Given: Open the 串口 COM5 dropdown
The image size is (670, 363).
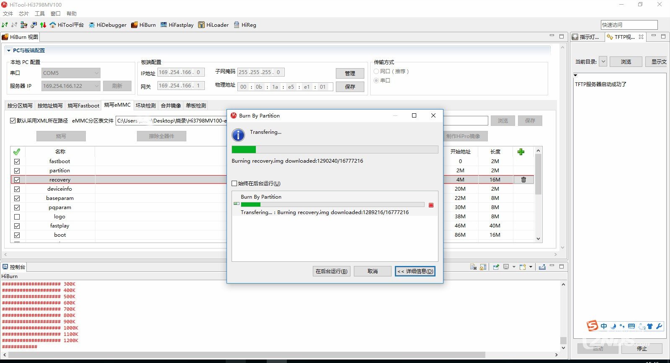Looking at the screenshot, I should point(71,73).
